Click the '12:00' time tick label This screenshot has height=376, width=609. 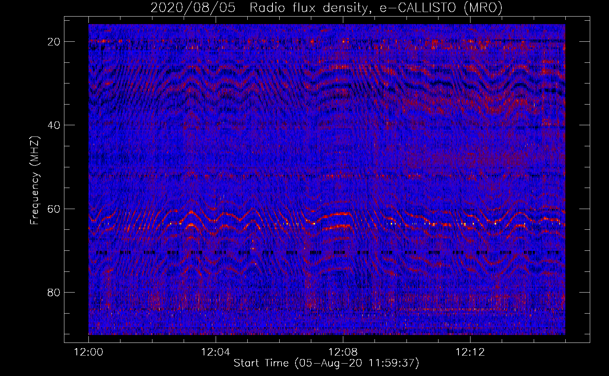[88, 352]
